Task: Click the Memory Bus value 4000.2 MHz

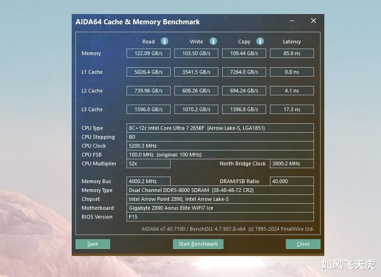Action: (149, 181)
